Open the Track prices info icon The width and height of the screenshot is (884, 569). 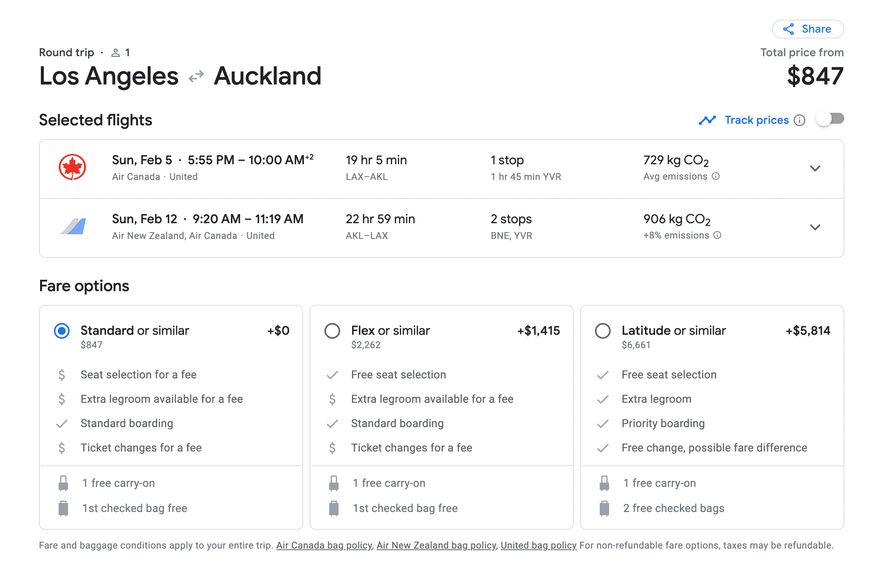[799, 120]
